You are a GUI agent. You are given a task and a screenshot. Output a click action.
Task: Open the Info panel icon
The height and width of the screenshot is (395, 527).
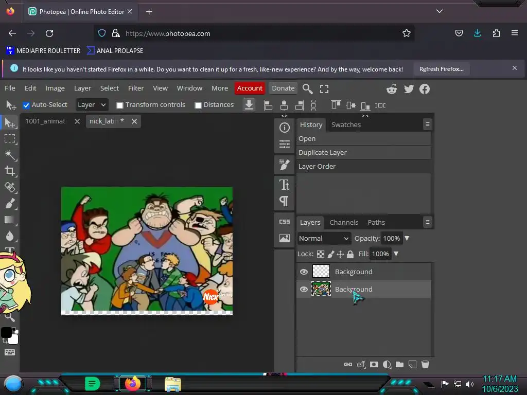pos(284,128)
